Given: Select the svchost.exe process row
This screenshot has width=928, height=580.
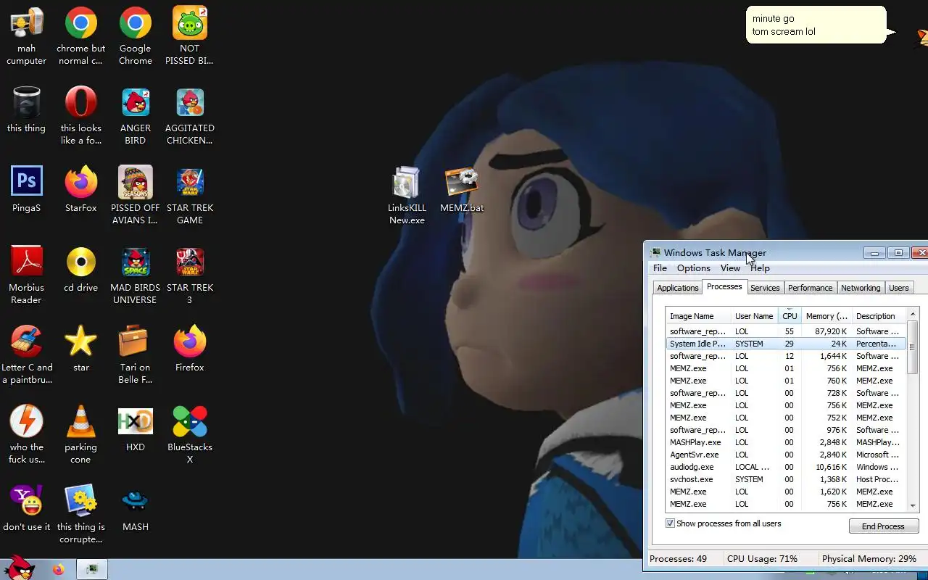Looking at the screenshot, I should point(786,479).
